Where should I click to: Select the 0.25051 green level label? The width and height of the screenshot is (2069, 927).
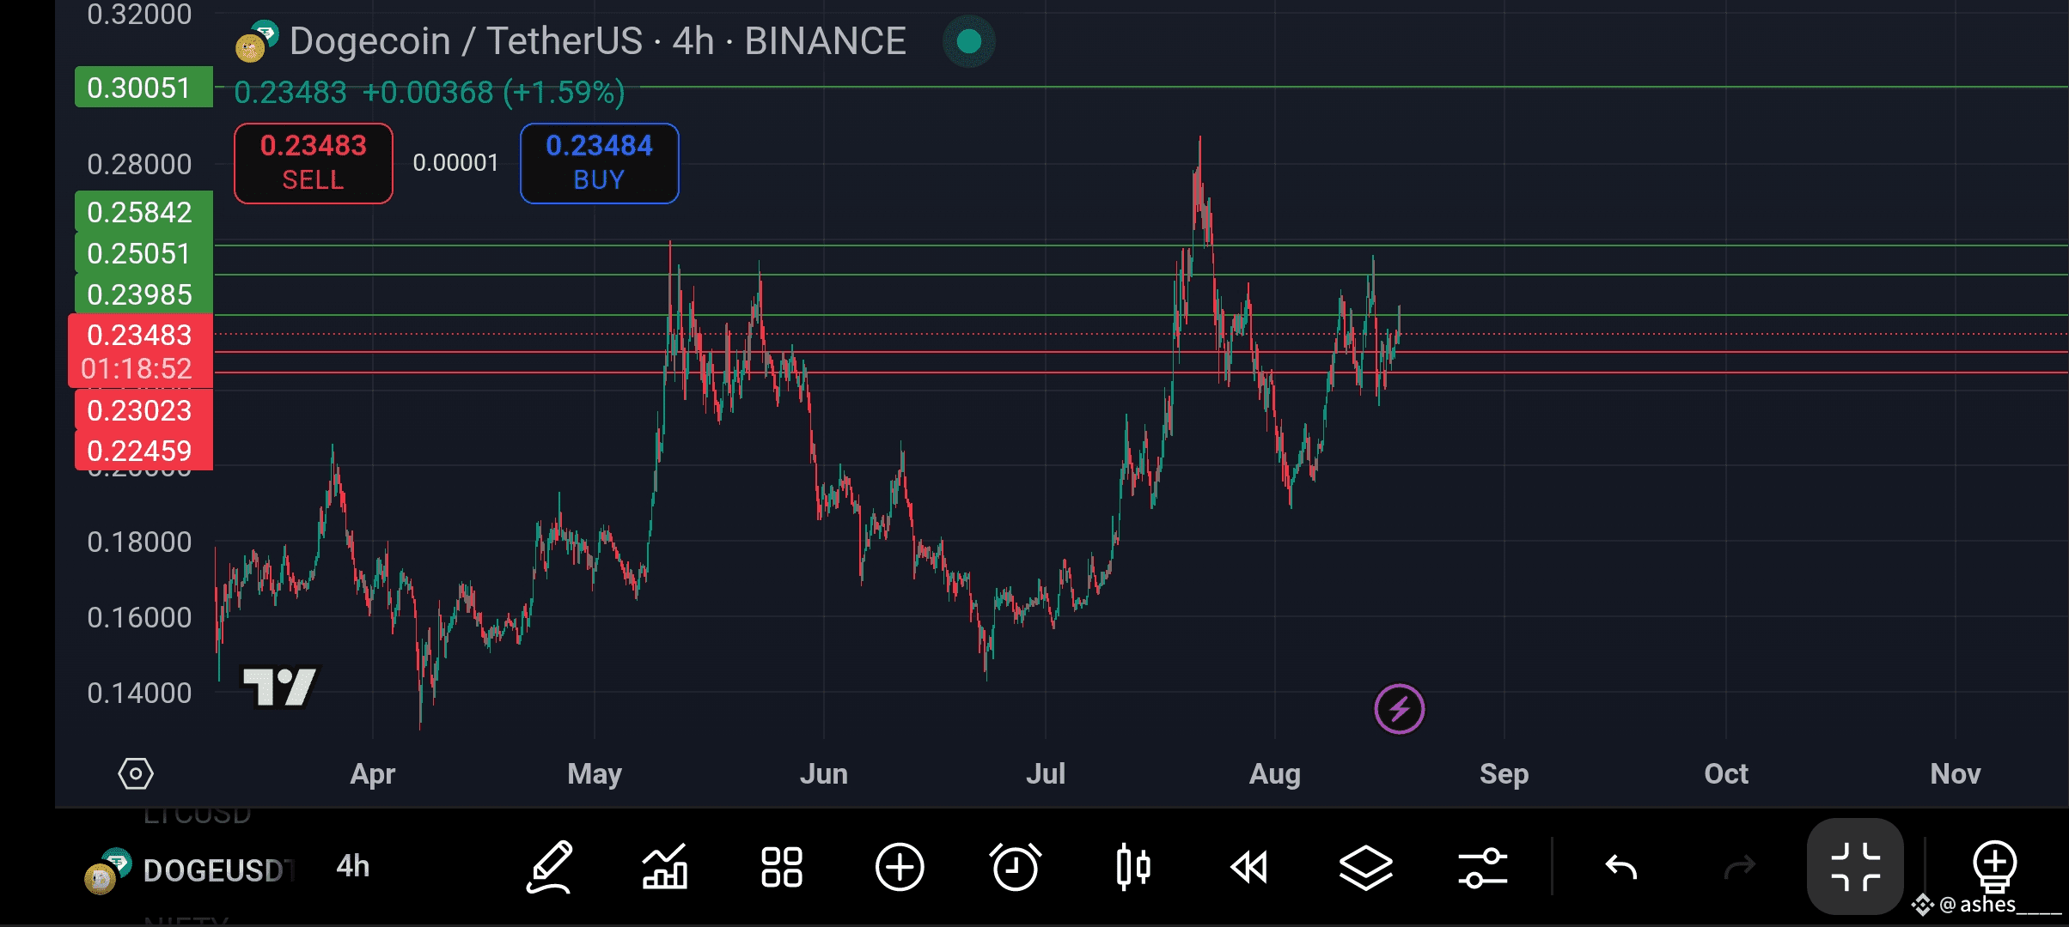[143, 253]
